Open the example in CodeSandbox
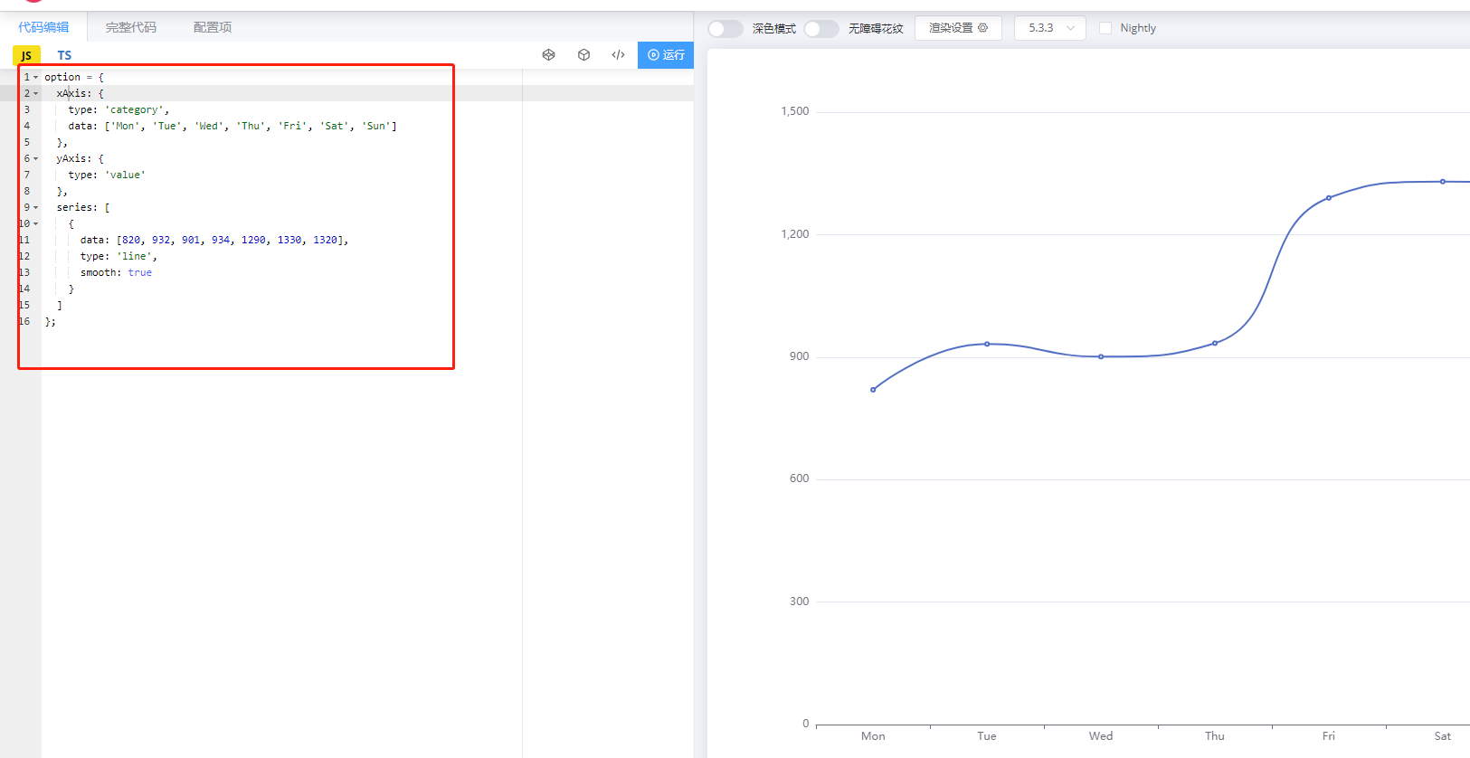 [584, 55]
